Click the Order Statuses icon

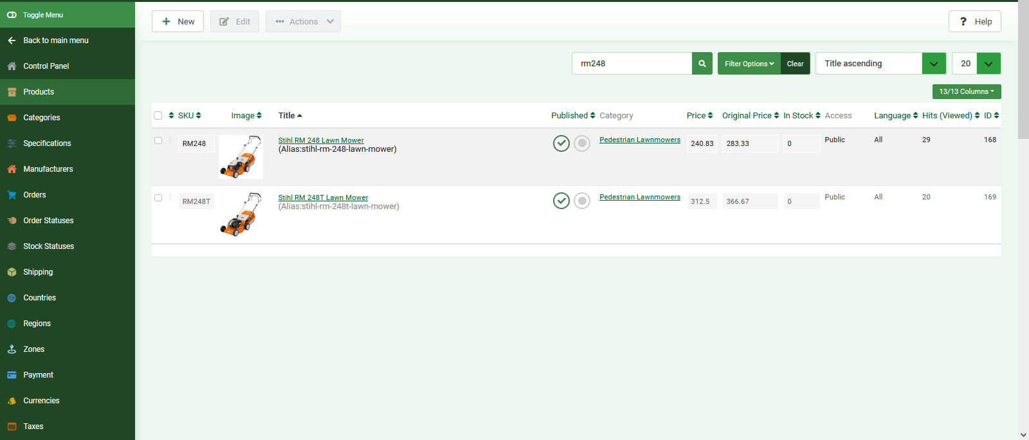coord(12,221)
